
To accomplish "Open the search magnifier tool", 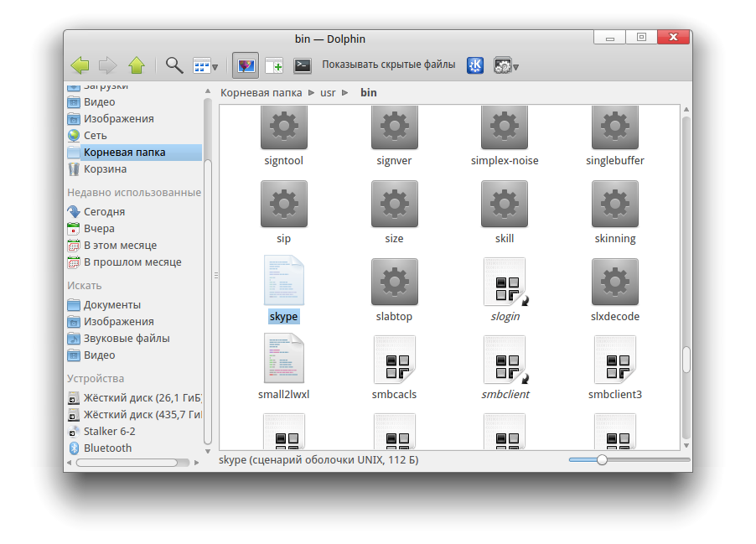I will (174, 65).
